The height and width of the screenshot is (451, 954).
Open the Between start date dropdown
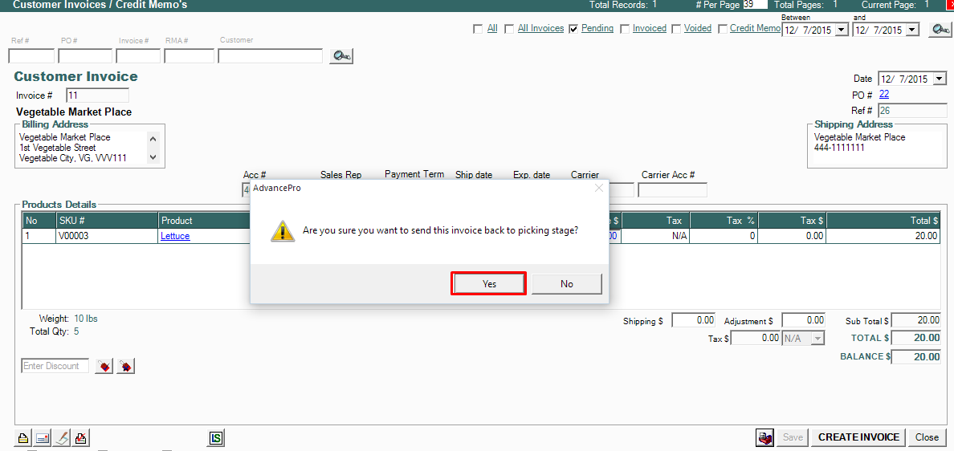tap(841, 30)
